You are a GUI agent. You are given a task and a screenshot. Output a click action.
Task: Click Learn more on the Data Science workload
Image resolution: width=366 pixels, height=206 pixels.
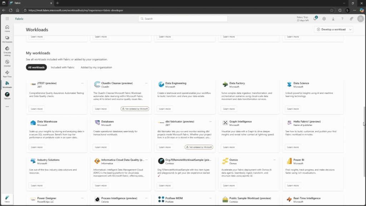click(x=292, y=108)
